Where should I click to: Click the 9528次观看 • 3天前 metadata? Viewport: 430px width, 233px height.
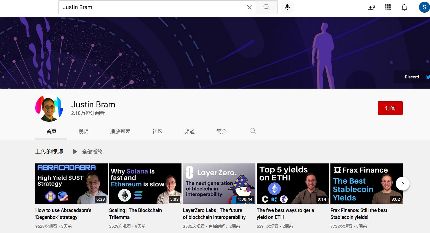(x=54, y=226)
